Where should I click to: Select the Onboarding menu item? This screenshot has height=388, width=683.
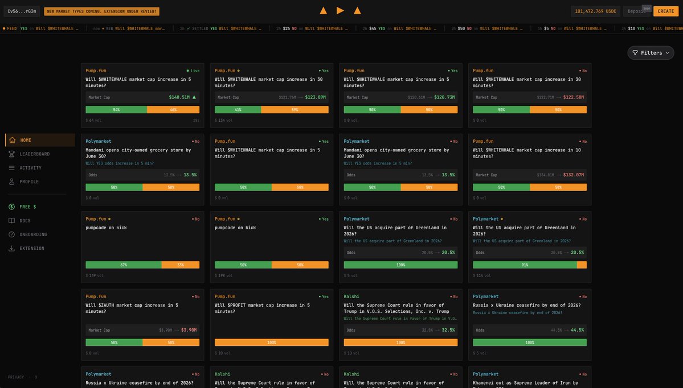[x=33, y=234]
